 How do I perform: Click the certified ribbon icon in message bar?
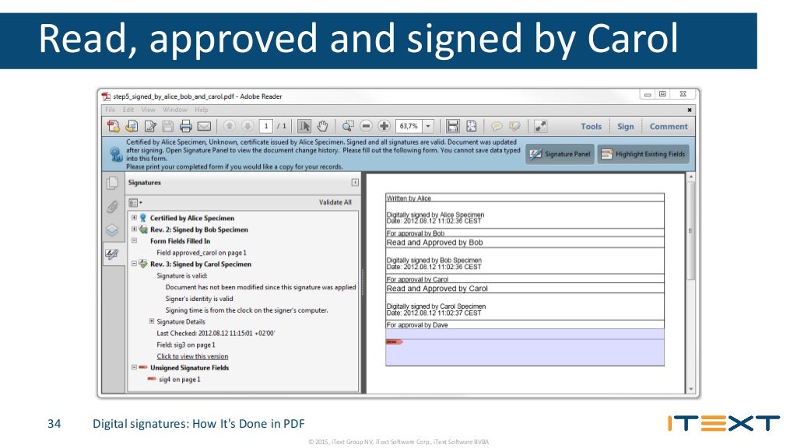[115, 154]
